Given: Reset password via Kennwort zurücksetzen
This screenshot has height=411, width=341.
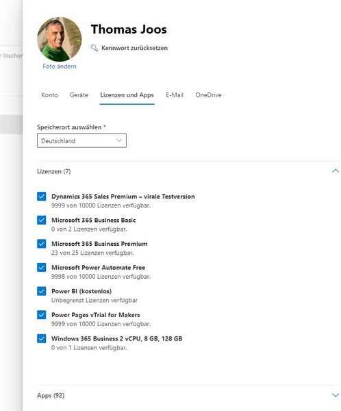Looking at the screenshot, I should 134,48.
